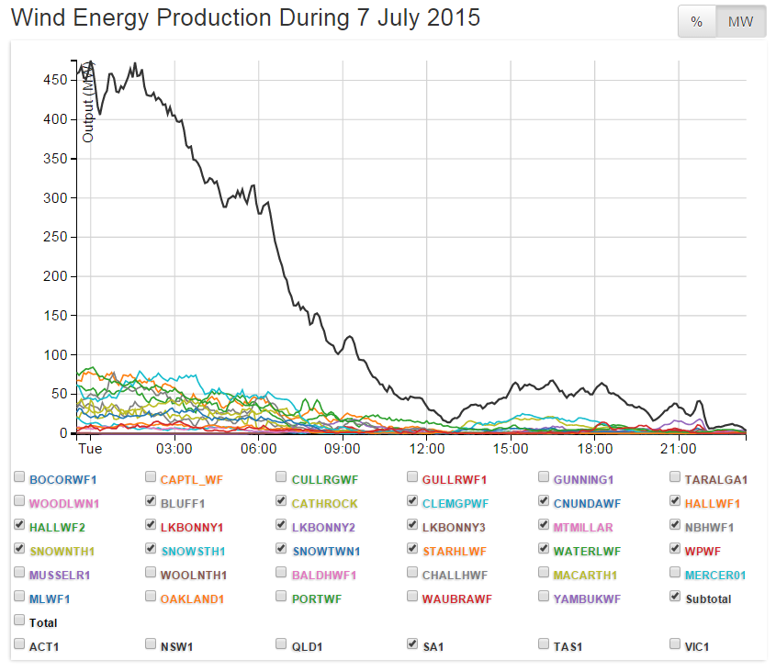Deselect the SA1 region checkbox
This screenshot has width=776, height=671.
click(x=413, y=644)
